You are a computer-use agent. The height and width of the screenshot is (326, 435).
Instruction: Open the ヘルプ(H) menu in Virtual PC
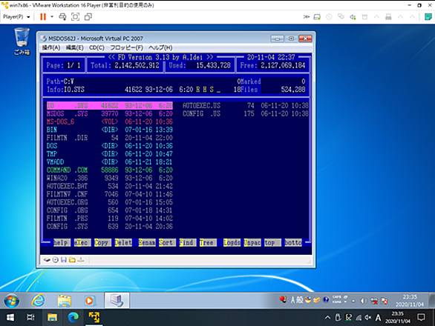pyautogui.click(x=160, y=47)
